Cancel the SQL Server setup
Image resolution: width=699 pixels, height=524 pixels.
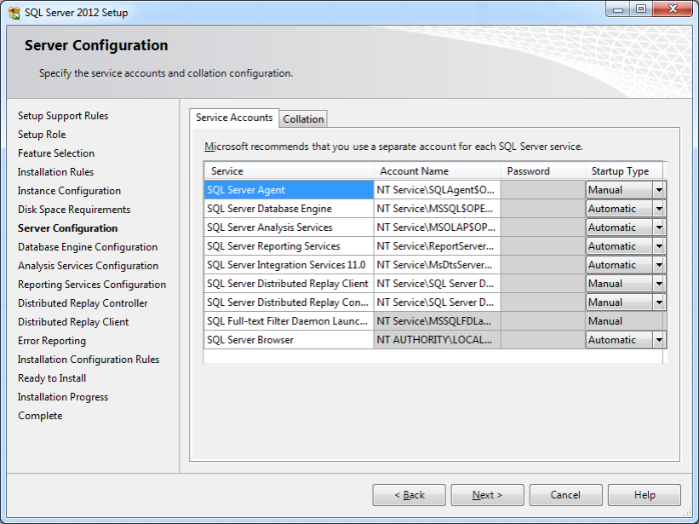pos(565,495)
